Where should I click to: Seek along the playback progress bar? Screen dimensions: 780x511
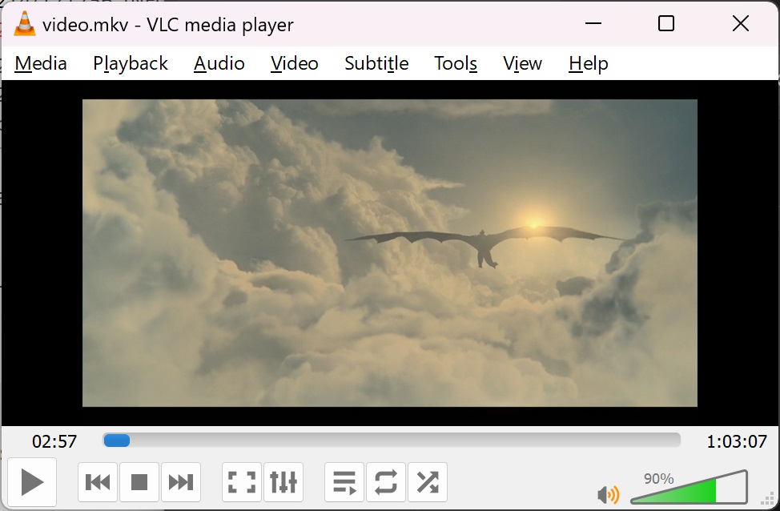click(x=392, y=441)
